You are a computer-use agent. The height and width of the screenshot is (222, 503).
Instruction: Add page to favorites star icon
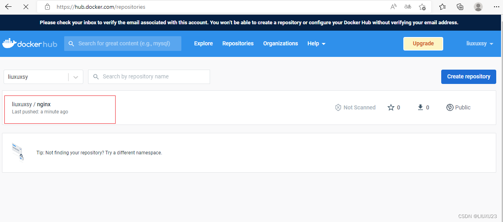coord(422,7)
